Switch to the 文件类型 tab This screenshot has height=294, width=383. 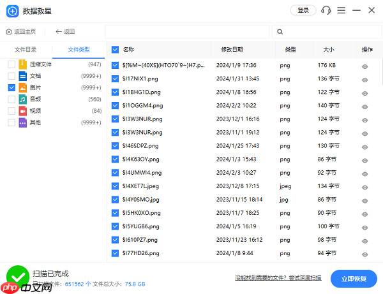tap(79, 50)
